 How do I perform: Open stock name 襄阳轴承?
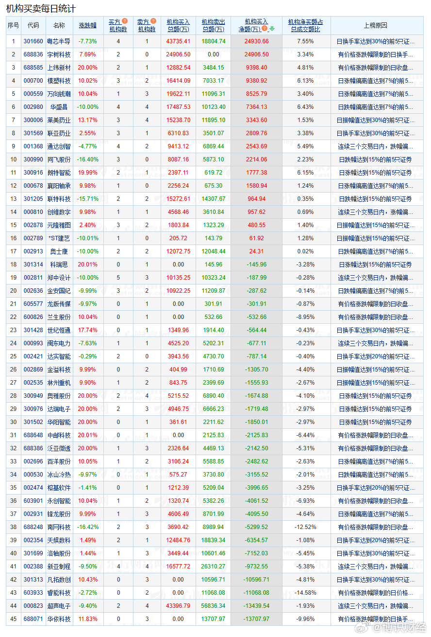[x=59, y=186]
